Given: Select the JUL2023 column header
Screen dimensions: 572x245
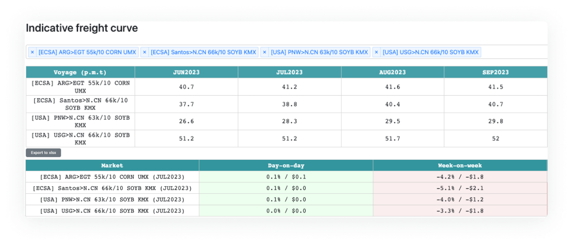Looking at the screenshot, I should tap(289, 72).
